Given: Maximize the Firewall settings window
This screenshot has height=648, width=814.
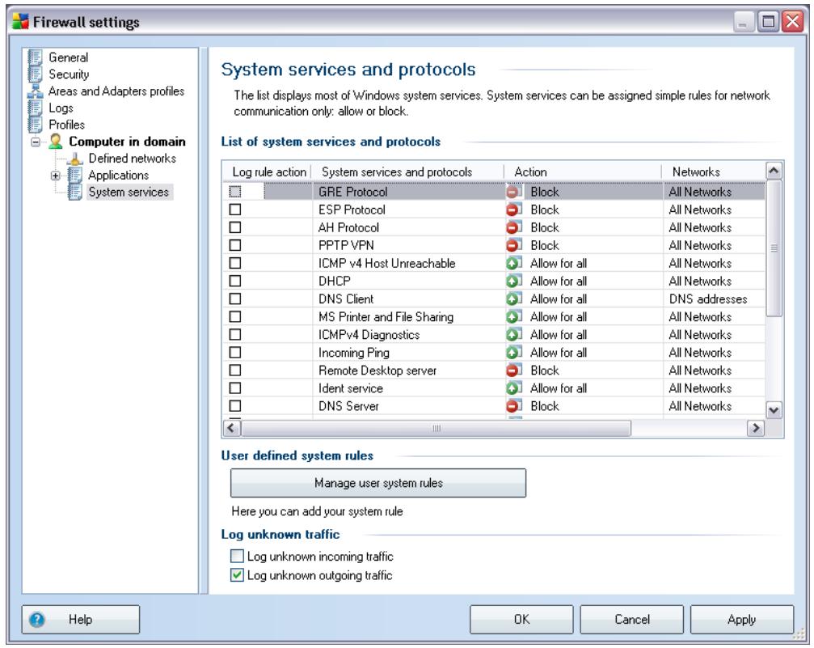Looking at the screenshot, I should 768,22.
